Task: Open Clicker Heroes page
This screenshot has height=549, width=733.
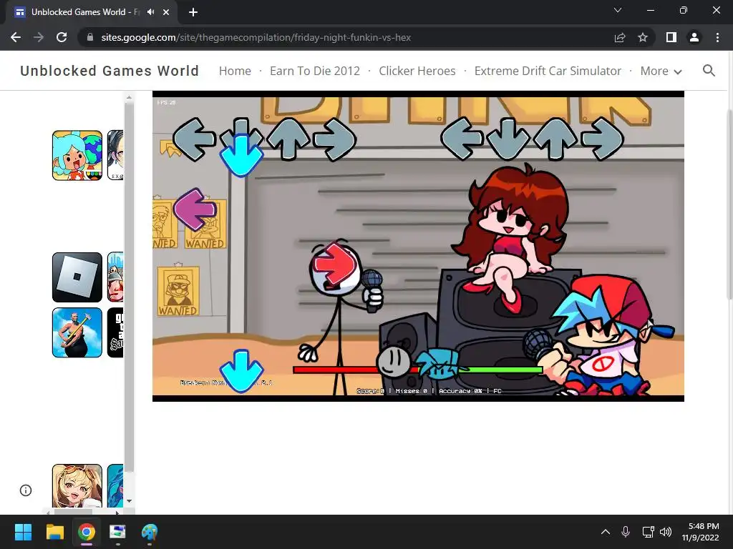Action: [417, 71]
